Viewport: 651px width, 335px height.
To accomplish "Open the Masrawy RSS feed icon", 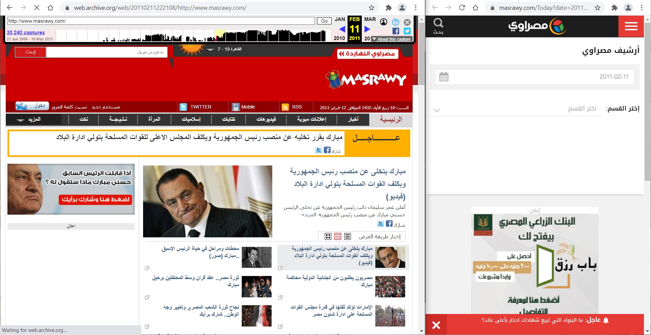I will (x=285, y=107).
